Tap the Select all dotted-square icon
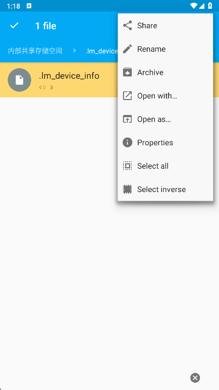This screenshot has width=219, height=390. [127, 166]
